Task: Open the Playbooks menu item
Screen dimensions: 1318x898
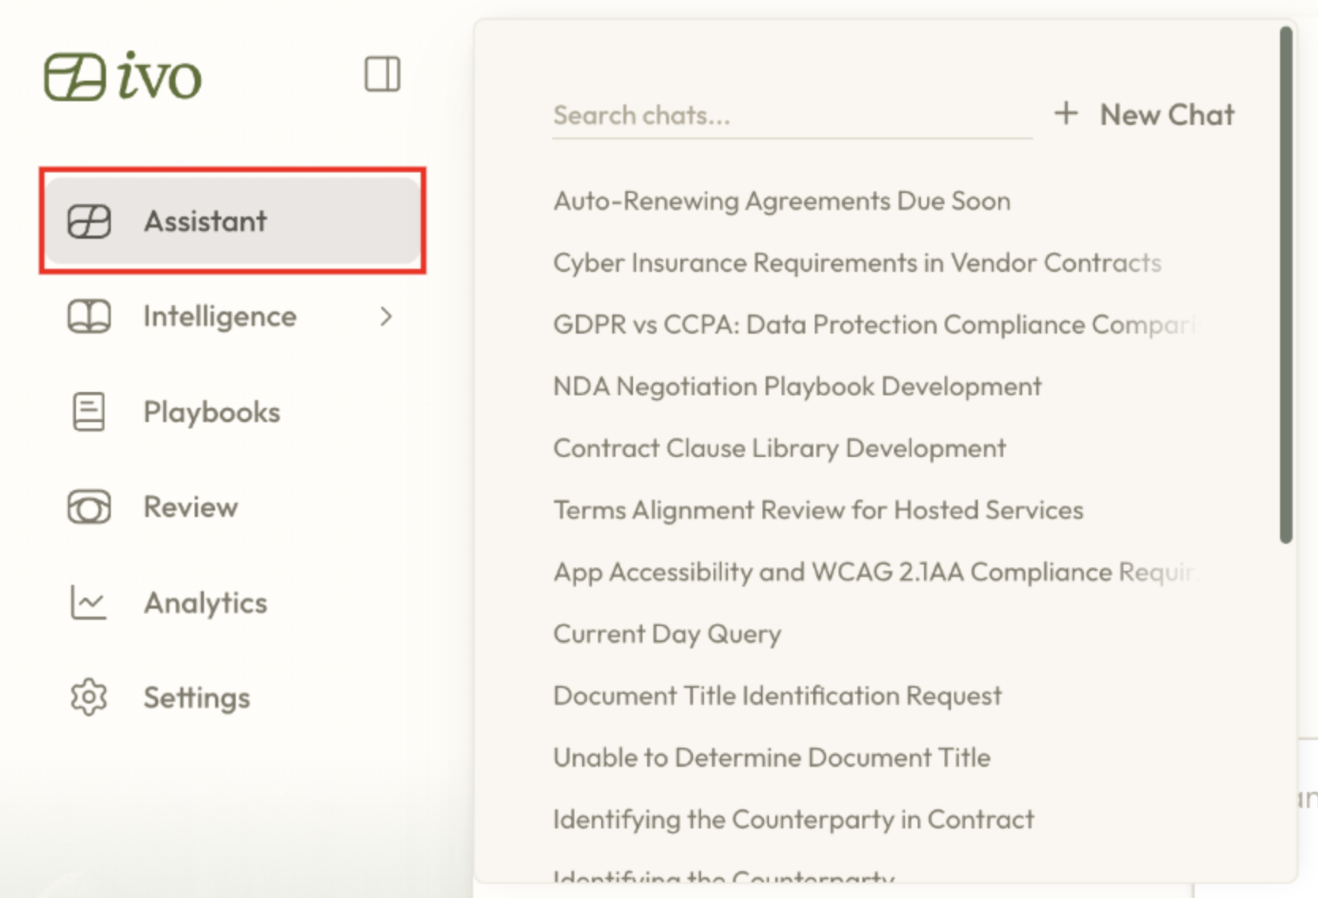Action: click(x=211, y=413)
